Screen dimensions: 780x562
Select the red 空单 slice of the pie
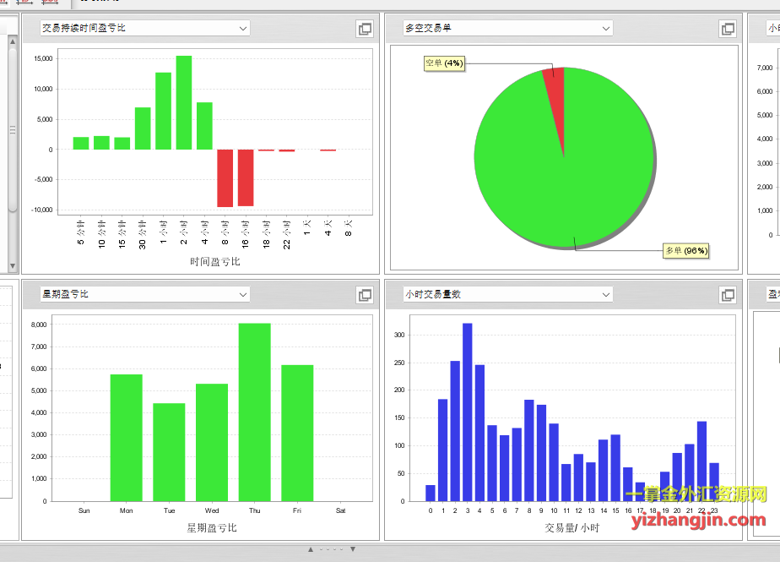pyautogui.click(x=556, y=100)
